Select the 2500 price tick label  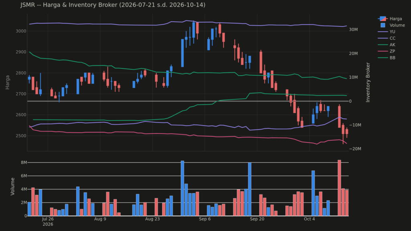tap(21, 136)
